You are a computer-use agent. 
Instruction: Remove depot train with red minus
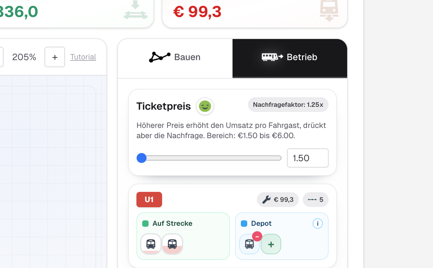pyautogui.click(x=257, y=236)
